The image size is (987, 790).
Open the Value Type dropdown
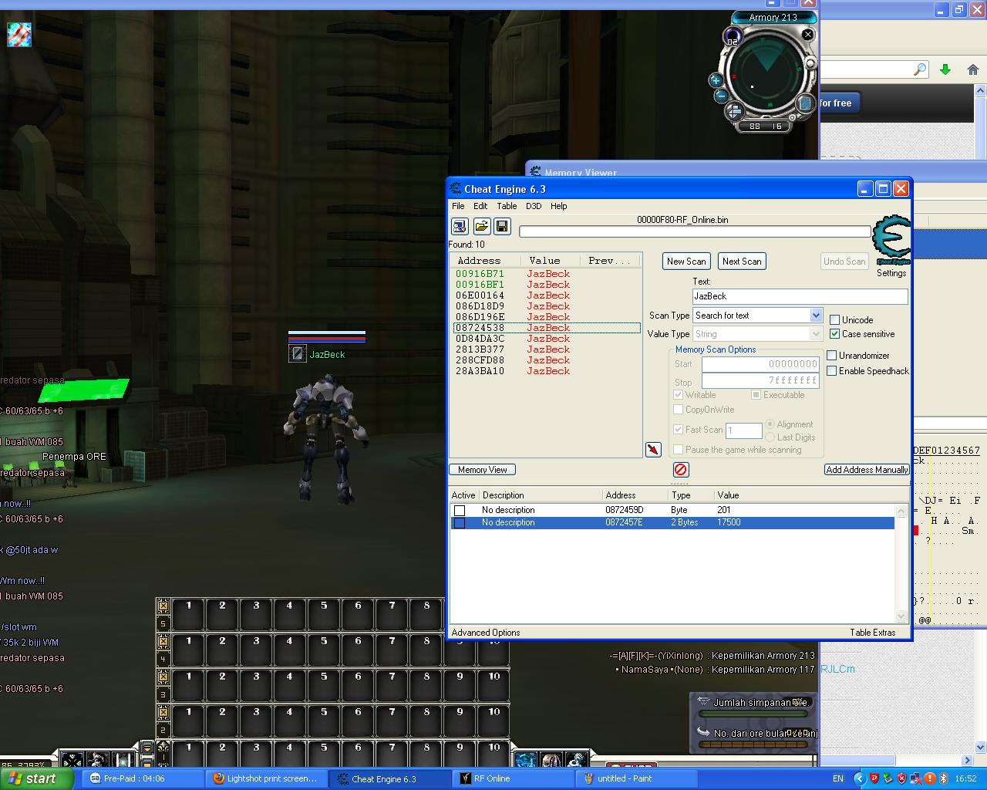[816, 334]
